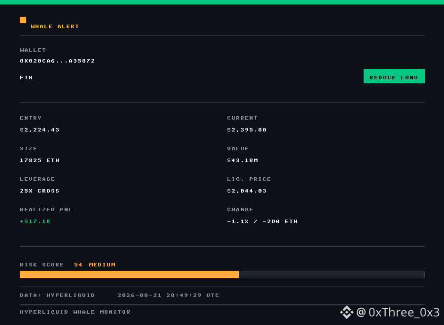The width and height of the screenshot is (444, 325).
Task: Select wallet address 0X020CA6...A35872
Action: (x=57, y=61)
